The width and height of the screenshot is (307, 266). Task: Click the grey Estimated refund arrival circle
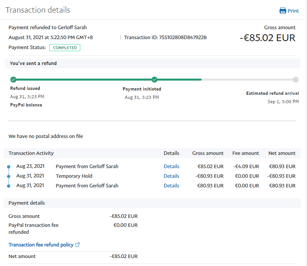point(295,80)
